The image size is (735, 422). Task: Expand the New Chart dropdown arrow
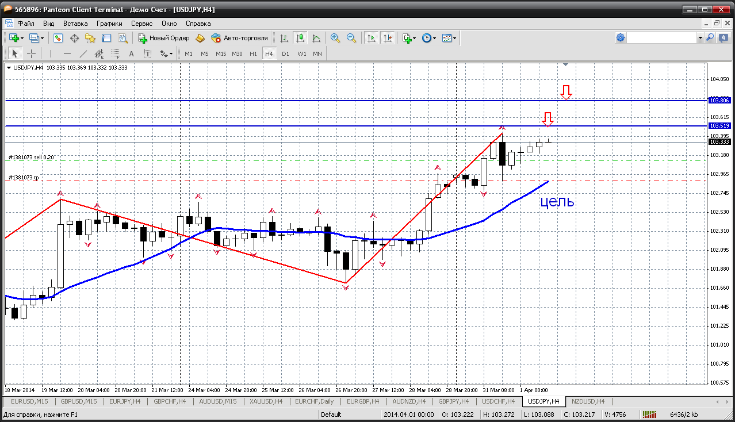pos(22,38)
